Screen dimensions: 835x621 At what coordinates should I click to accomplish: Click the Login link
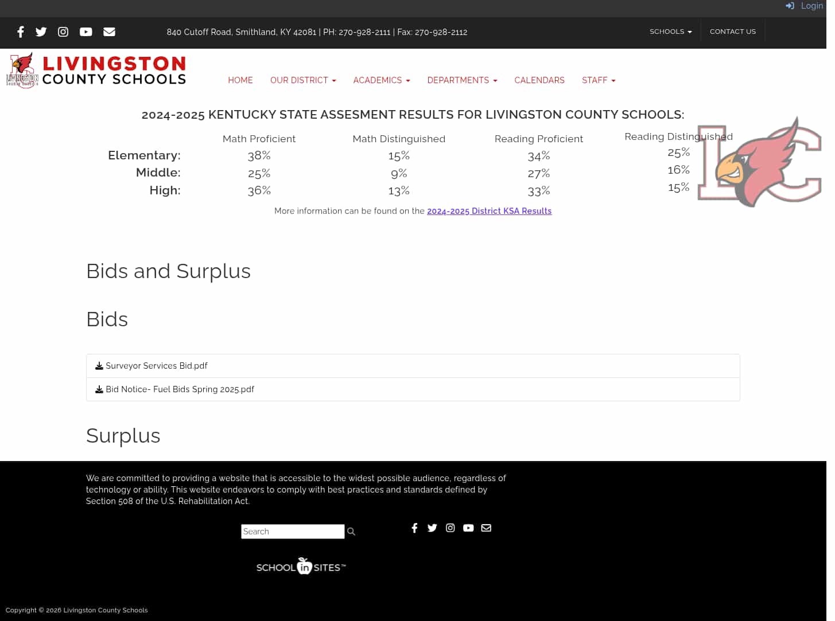(812, 6)
